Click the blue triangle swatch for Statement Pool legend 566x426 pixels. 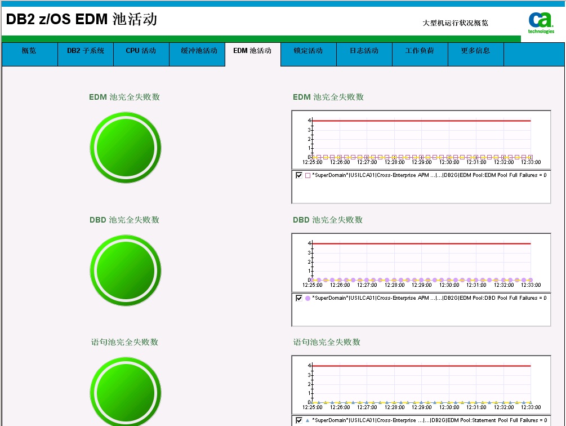307,420
